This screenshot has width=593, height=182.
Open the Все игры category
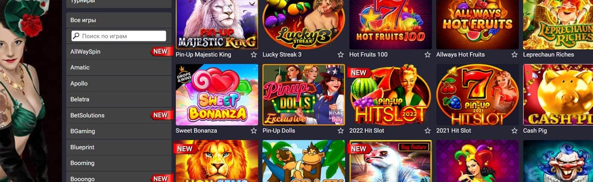119,20
